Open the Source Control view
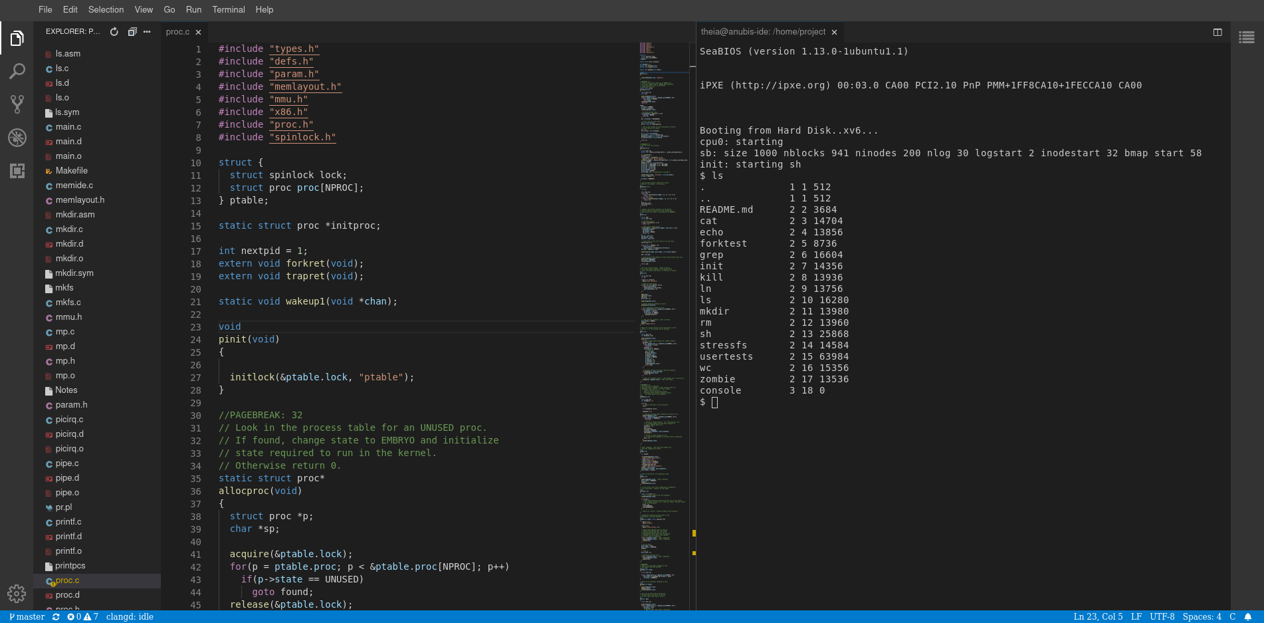This screenshot has height=623, width=1264. tap(17, 104)
